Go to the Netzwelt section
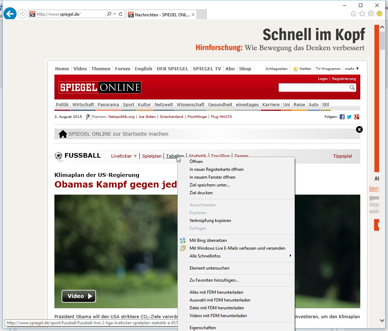This screenshot has width=388, height=331. (x=164, y=104)
